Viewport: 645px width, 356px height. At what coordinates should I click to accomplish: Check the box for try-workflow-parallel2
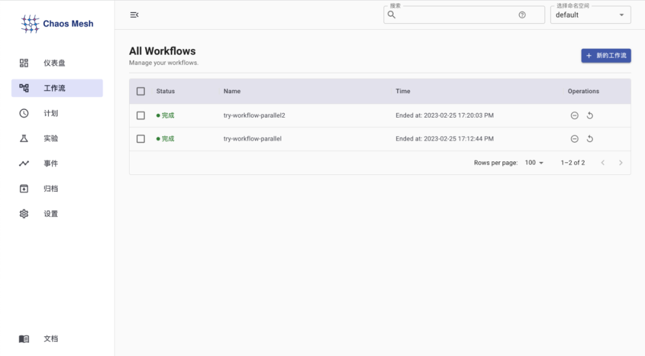click(141, 116)
